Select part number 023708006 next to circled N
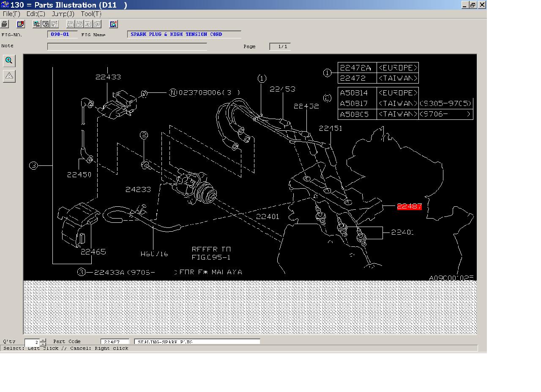This screenshot has height=392, width=541. pyautogui.click(x=209, y=92)
